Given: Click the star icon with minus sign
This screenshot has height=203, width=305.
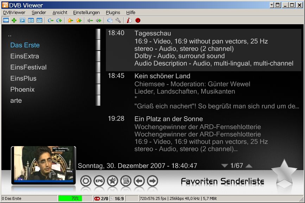Looking at the screenshot, I should click(x=70, y=20).
